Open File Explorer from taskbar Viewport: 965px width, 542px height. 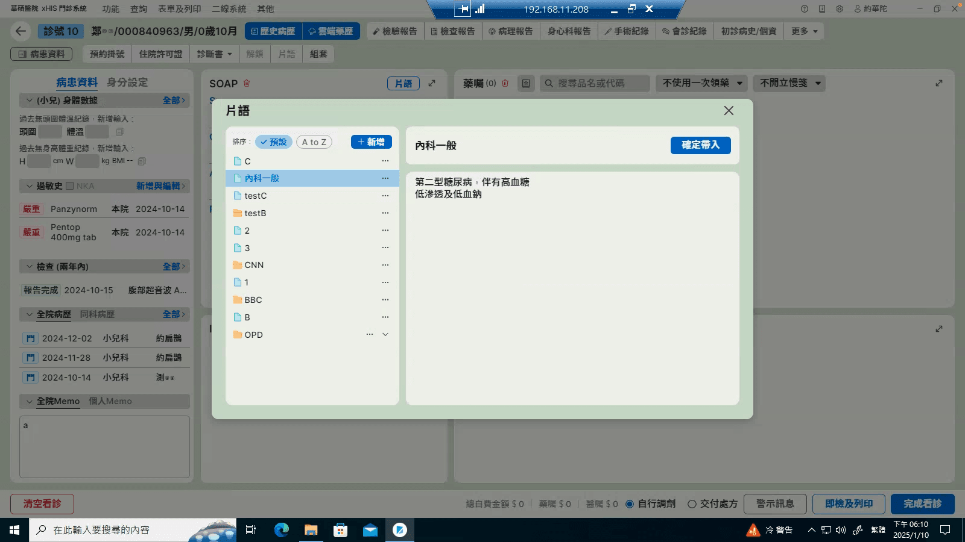tap(311, 530)
